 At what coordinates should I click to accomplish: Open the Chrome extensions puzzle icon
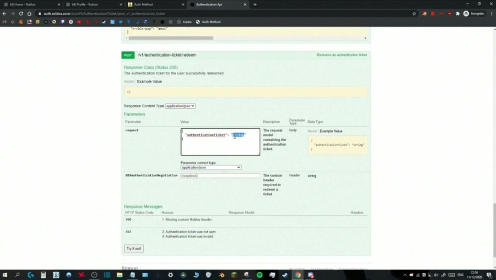(x=457, y=14)
